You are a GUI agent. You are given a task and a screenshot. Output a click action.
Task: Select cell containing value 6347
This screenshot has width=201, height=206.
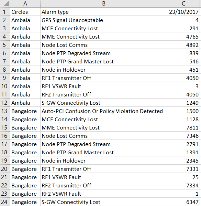pyautogui.click(x=183, y=202)
